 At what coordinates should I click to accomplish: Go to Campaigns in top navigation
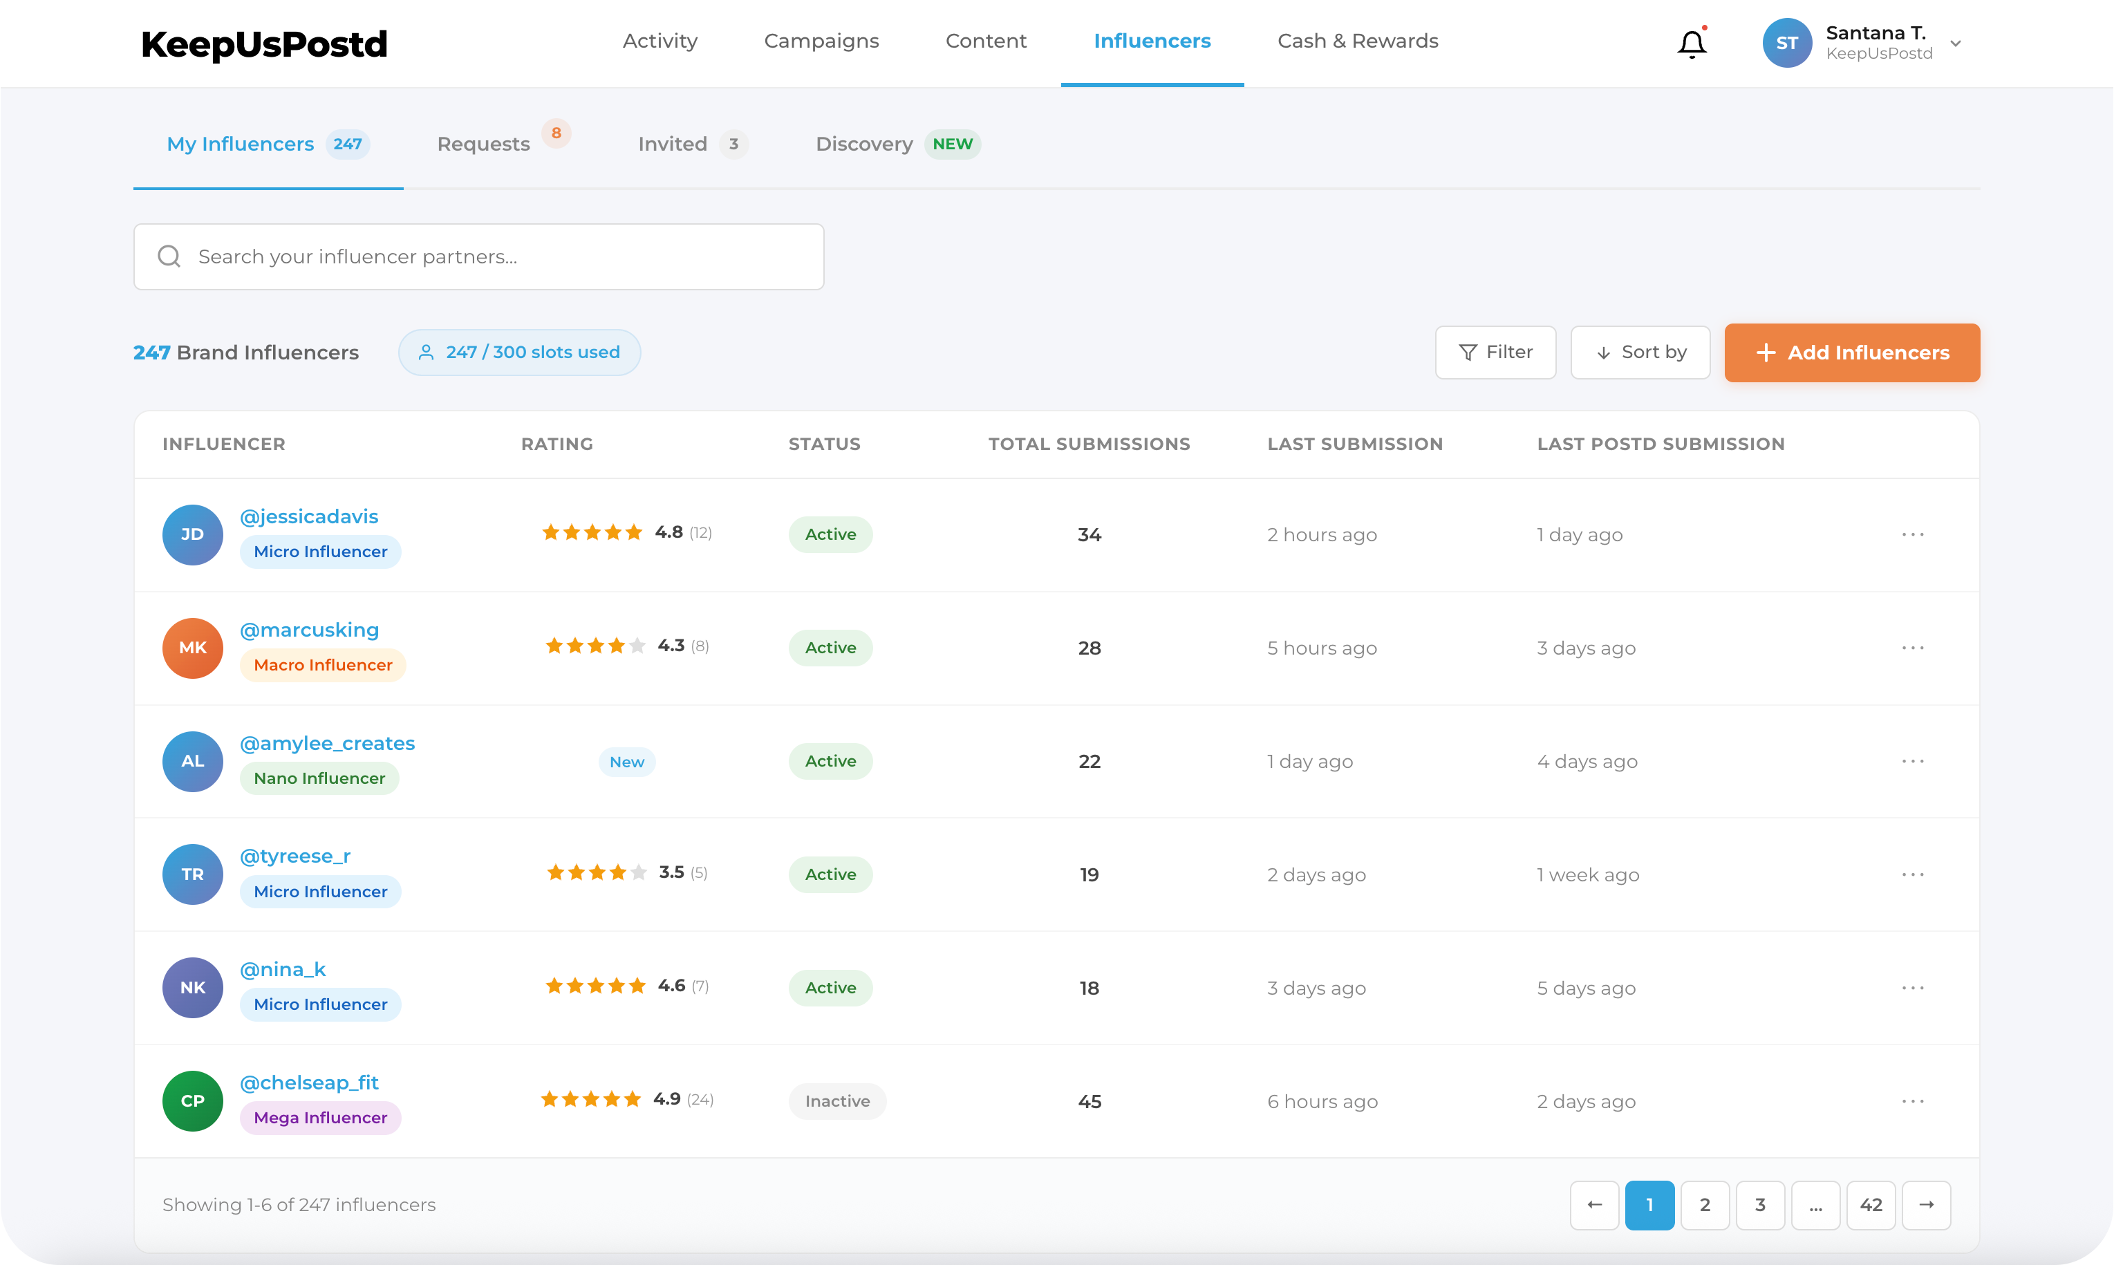point(821,41)
